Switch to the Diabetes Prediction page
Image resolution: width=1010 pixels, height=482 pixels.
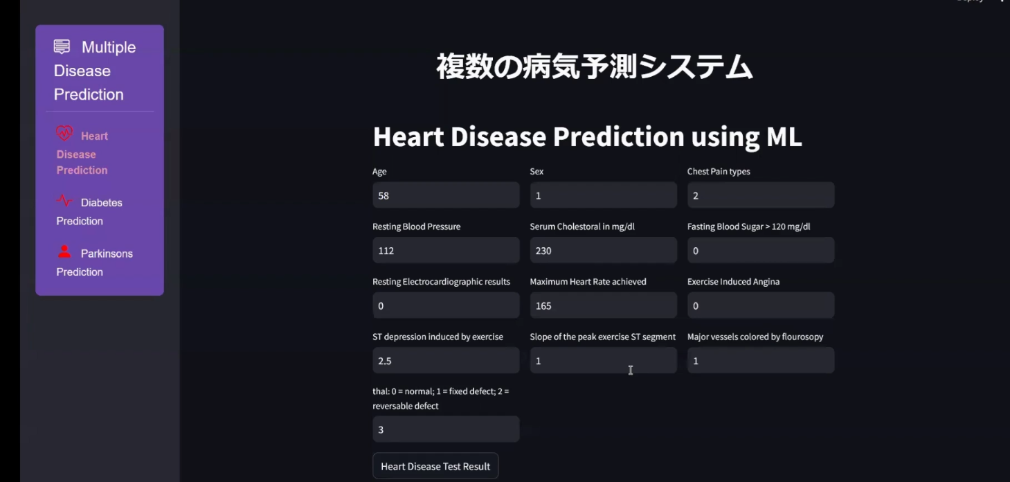click(89, 211)
